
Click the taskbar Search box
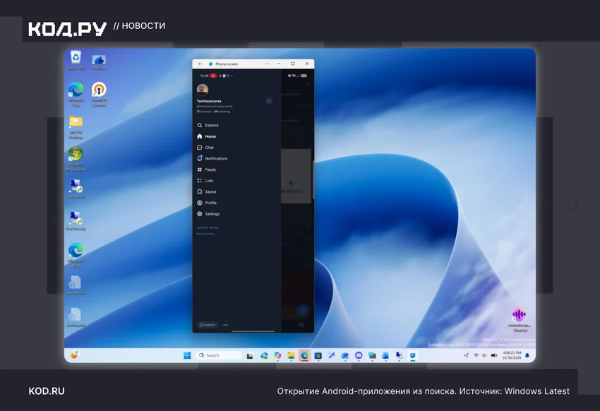[219, 355]
